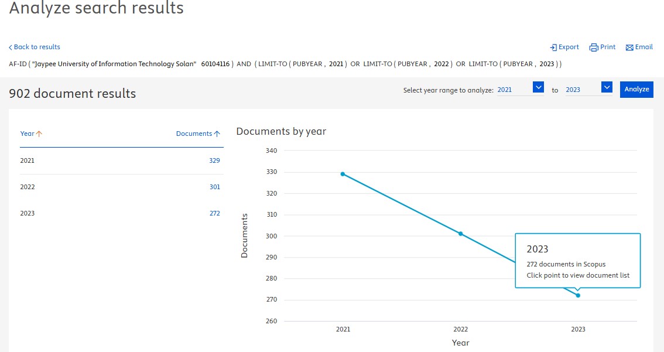Click the 2023 data point on chart
The width and height of the screenshot is (664, 352).
pyautogui.click(x=578, y=295)
